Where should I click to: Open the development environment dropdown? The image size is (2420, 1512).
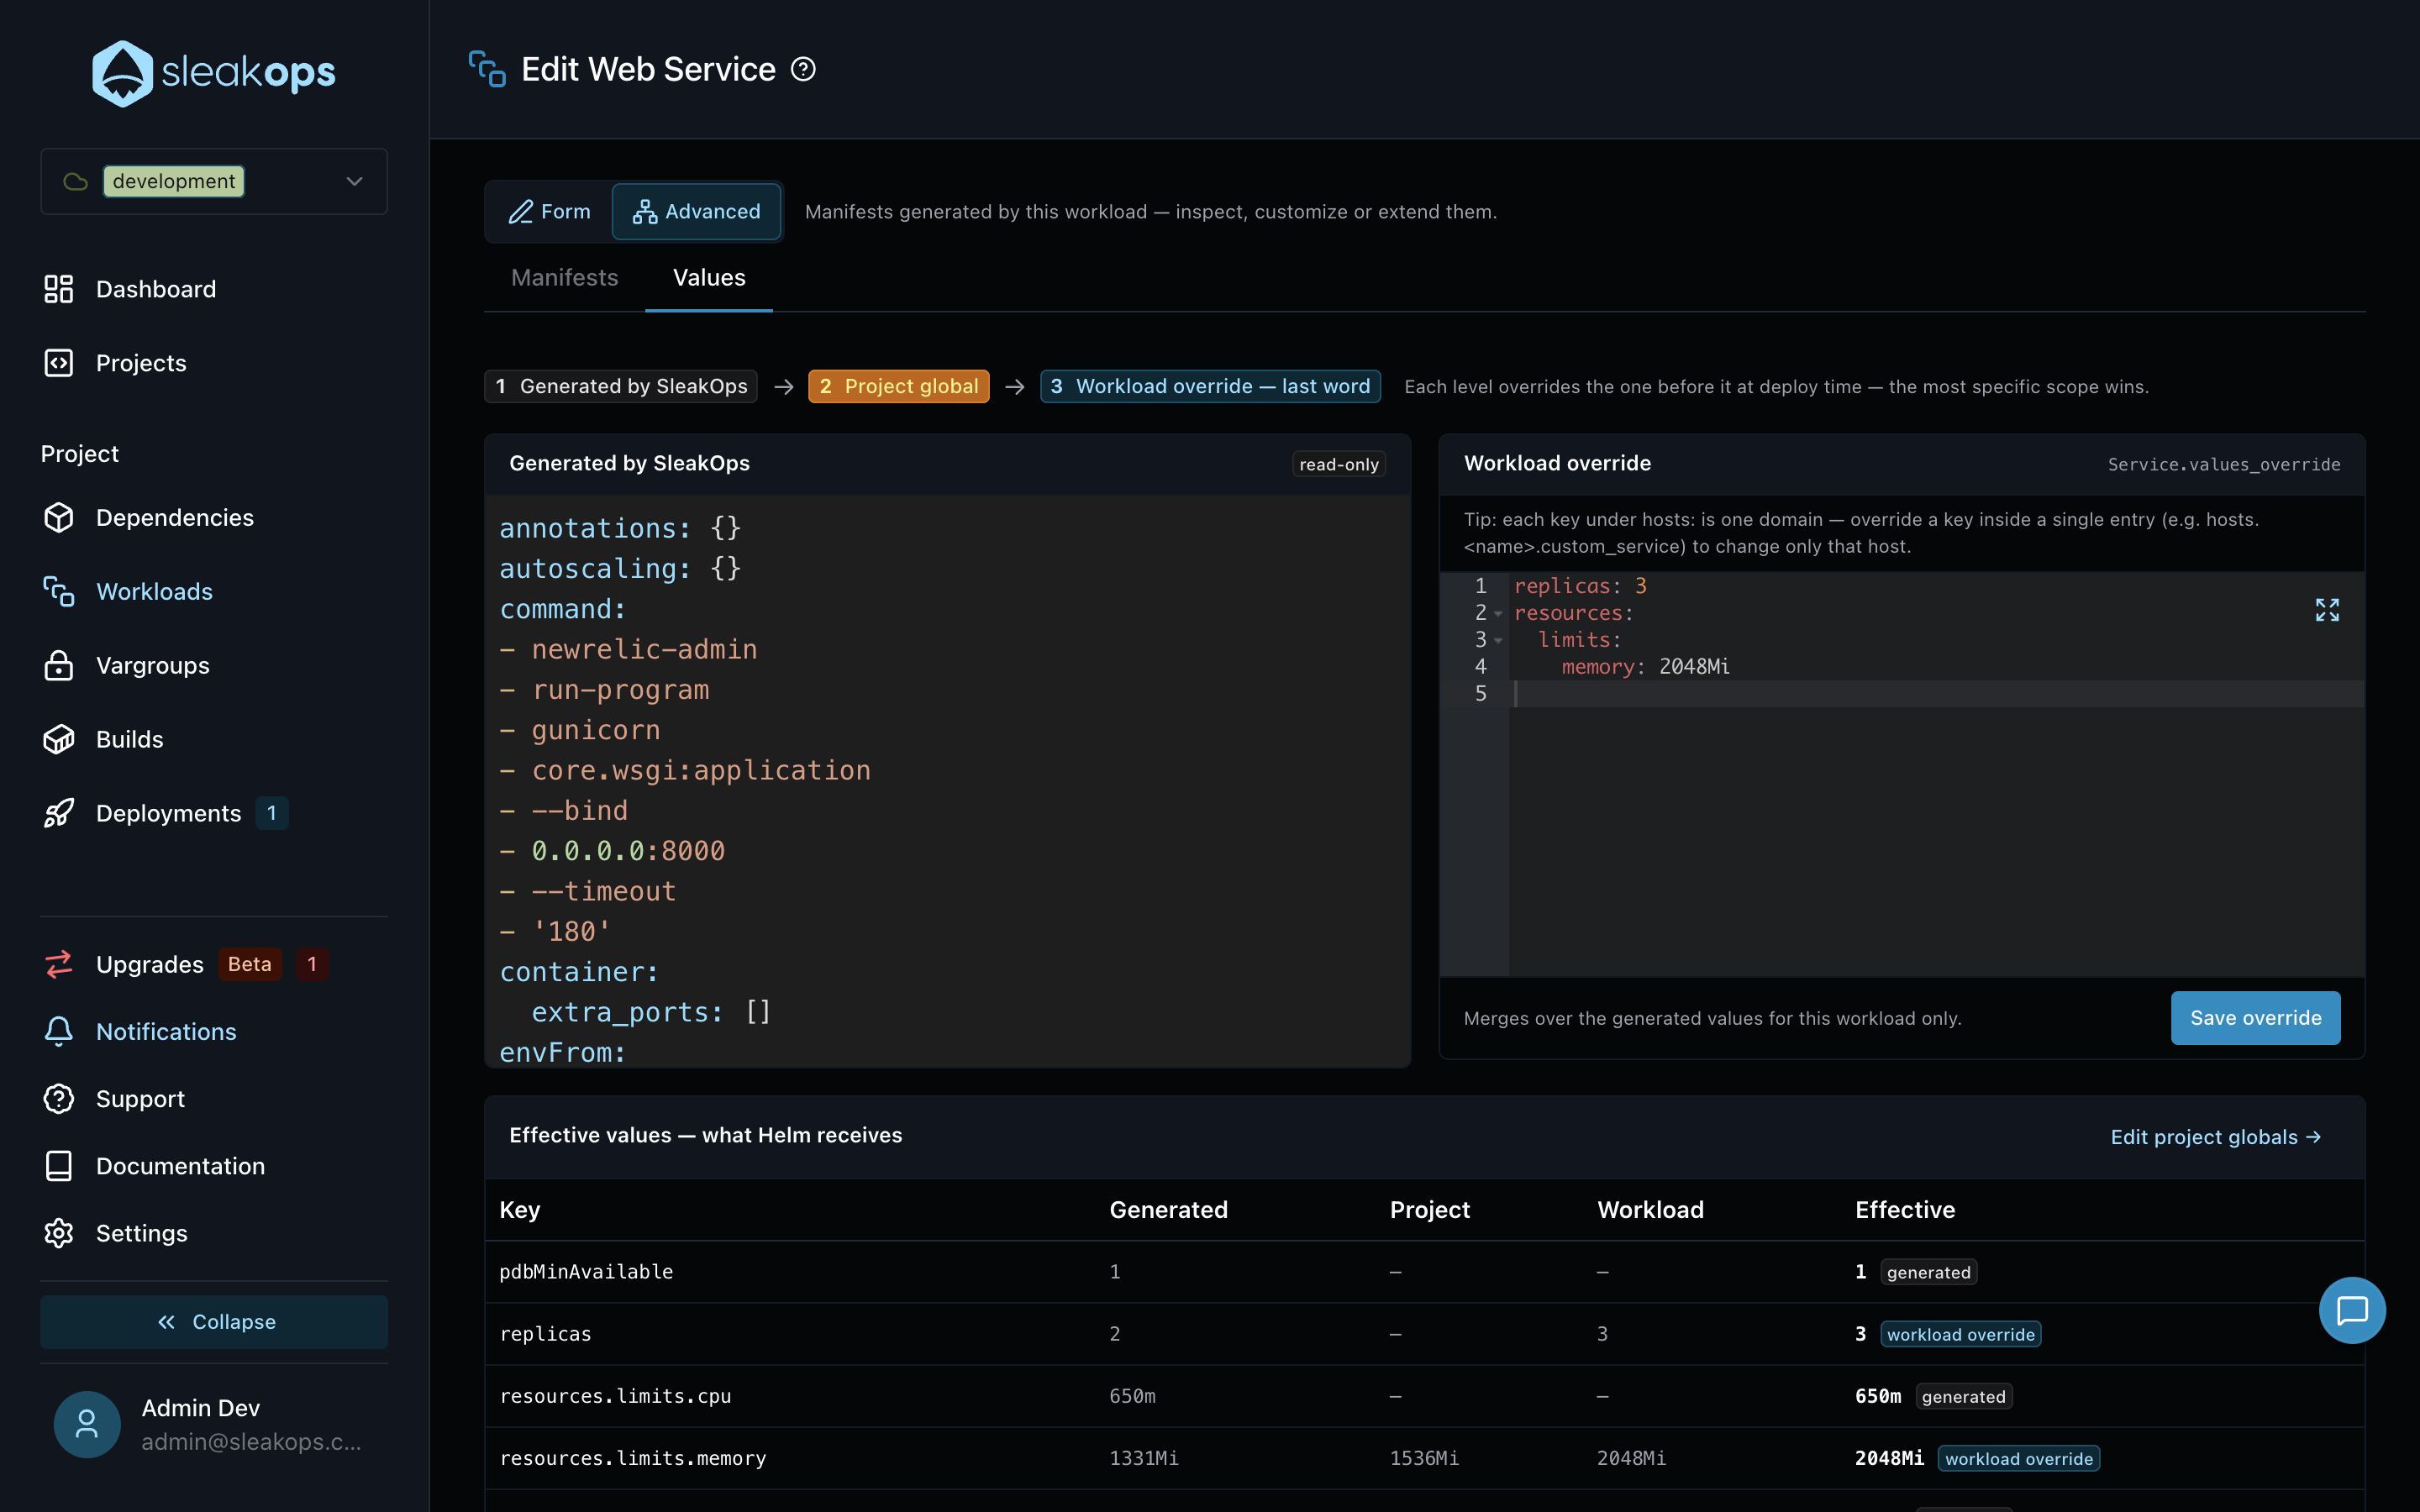pos(214,181)
